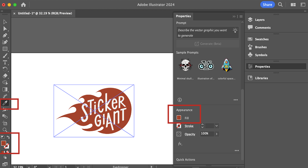Open more Appearance options ellipsis
Image resolution: width=308 pixels, height=168 pixels.
(237, 150)
